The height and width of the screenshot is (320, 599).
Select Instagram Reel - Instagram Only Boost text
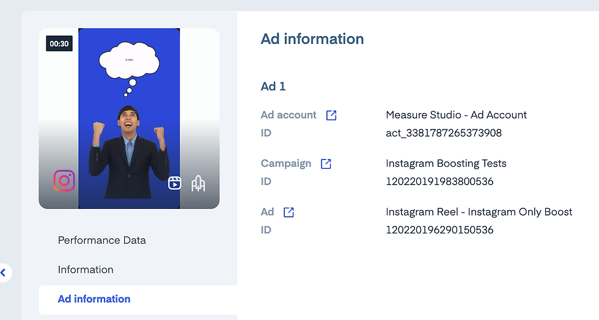tap(479, 212)
